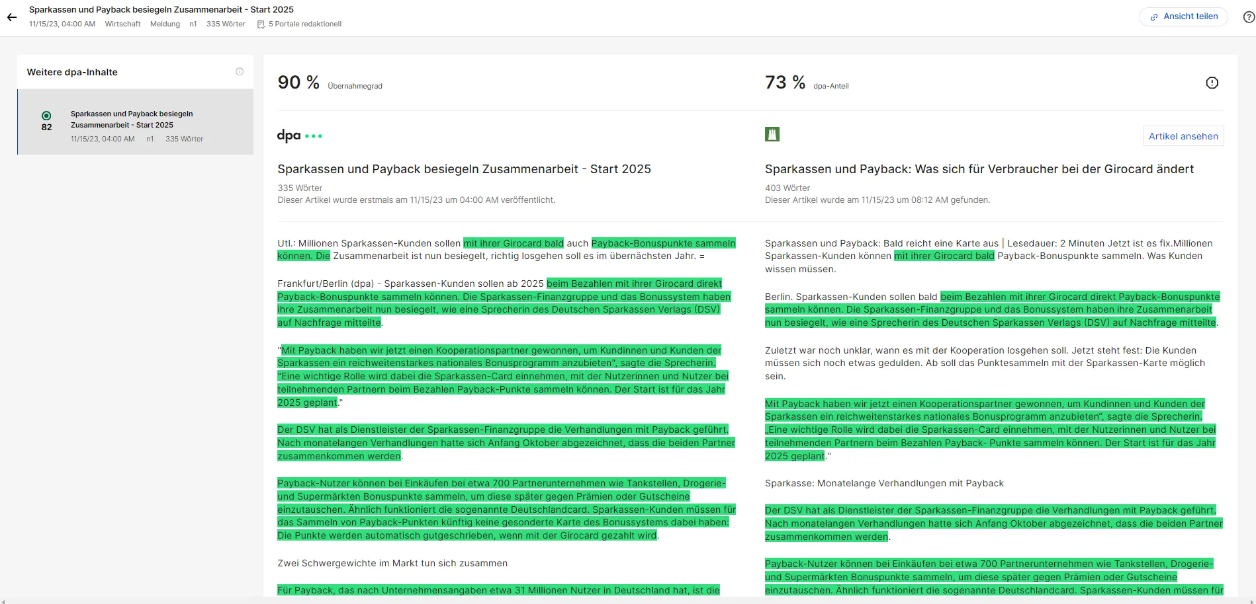Click the page title in the top header

point(161,10)
